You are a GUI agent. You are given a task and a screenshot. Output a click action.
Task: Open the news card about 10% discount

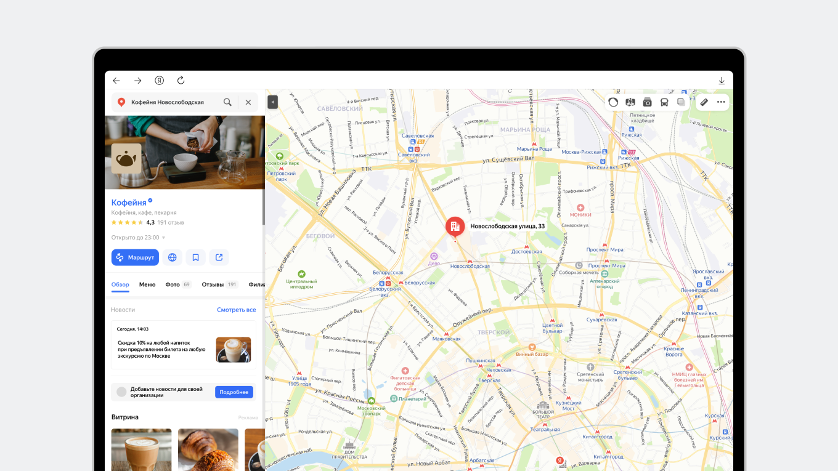tap(184, 345)
